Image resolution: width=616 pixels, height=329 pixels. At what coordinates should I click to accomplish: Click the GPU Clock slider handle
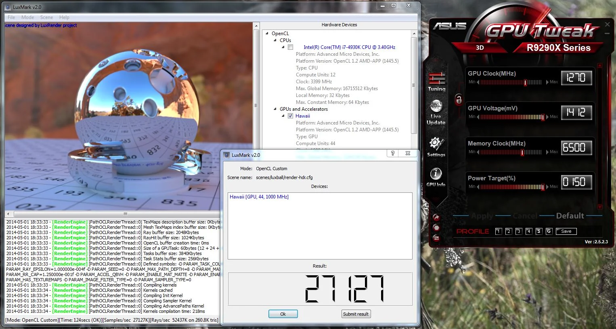526,82
